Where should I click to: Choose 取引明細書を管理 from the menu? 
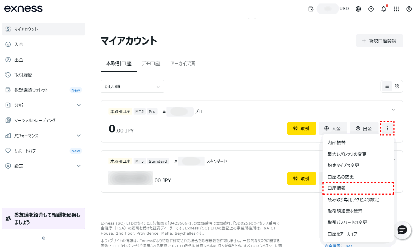pos(358,211)
